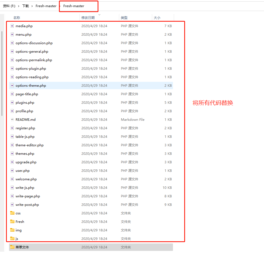
Task: Click the write-js.php file icon
Action: (12, 188)
